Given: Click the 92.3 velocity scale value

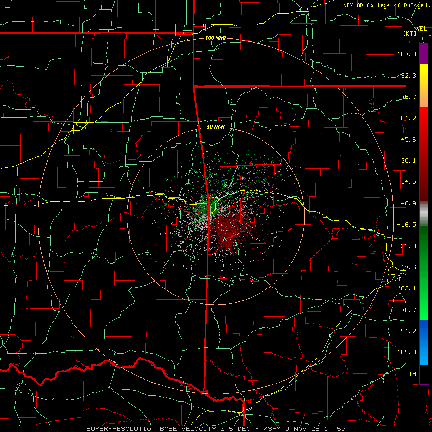Looking at the screenshot, I should click(x=408, y=75).
